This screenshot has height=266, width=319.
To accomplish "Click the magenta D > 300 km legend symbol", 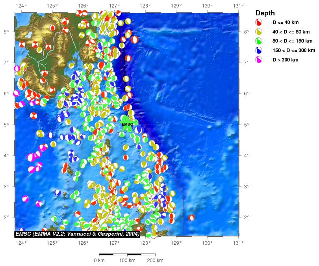I will coord(259,60).
